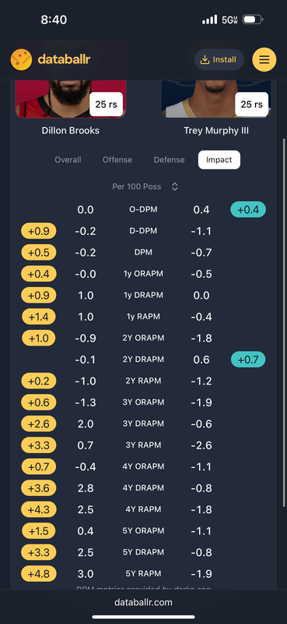The height and width of the screenshot is (624, 287).
Task: Click Murphy's 0.6 2Y DRAPM value
Action: [x=201, y=360]
